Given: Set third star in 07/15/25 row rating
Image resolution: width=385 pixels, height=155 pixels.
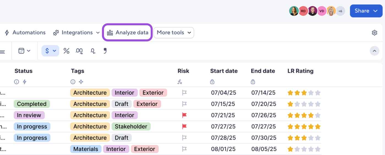Looking at the screenshot, I should coord(304,104).
